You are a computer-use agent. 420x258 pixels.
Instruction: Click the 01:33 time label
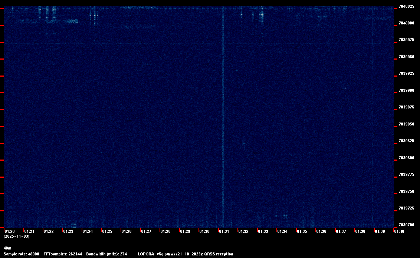tap(263, 231)
